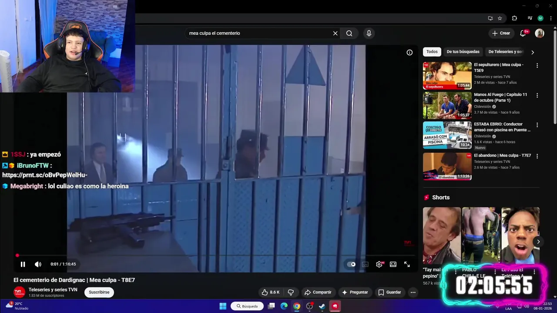
Task: Open the browser media controls icon
Action: pyautogui.click(x=530, y=18)
